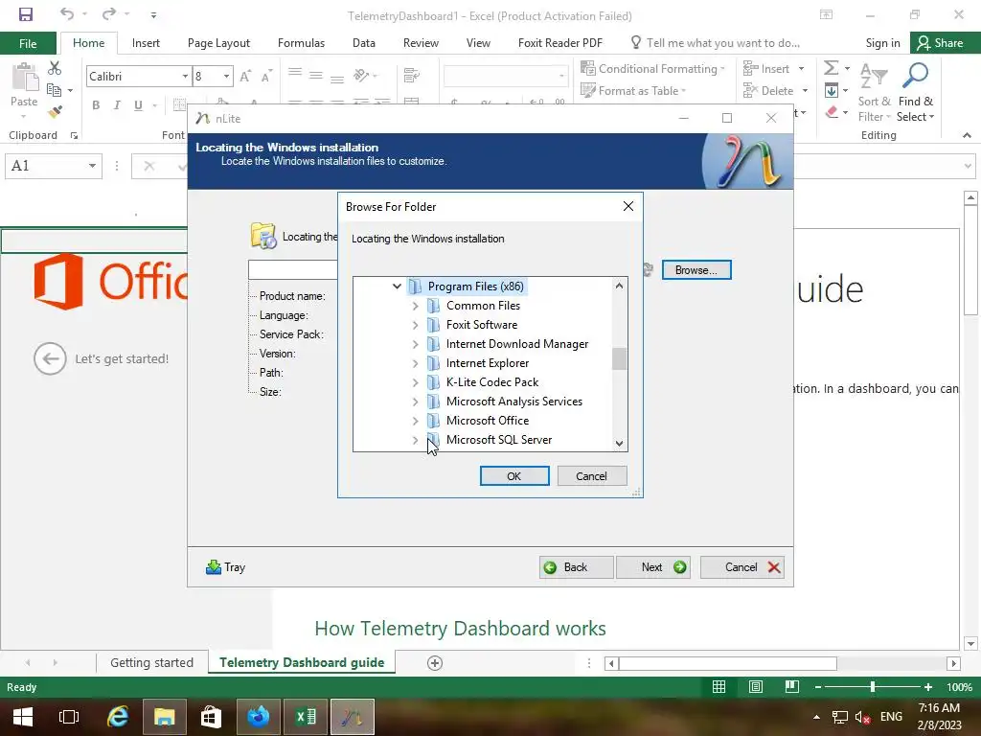Image resolution: width=981 pixels, height=736 pixels.
Task: Click the Redo arrow in Excel quick access
Action: point(109,13)
